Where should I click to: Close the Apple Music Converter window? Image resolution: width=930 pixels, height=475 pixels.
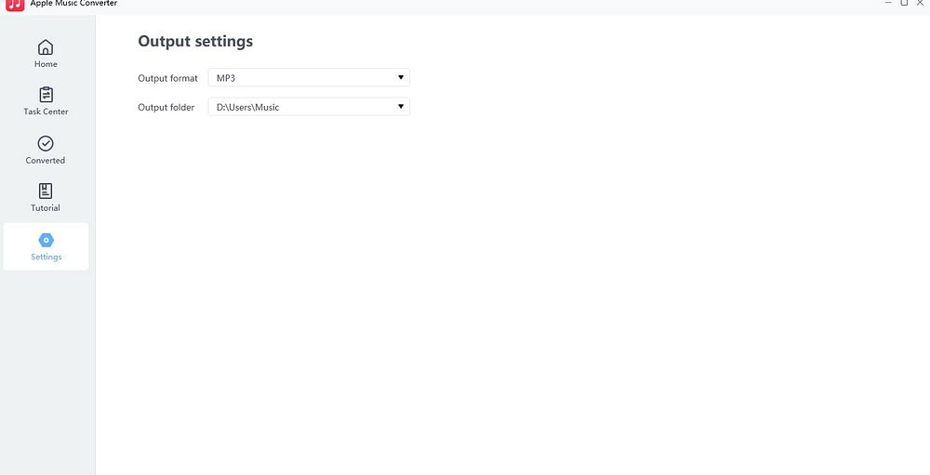tap(921, 3)
